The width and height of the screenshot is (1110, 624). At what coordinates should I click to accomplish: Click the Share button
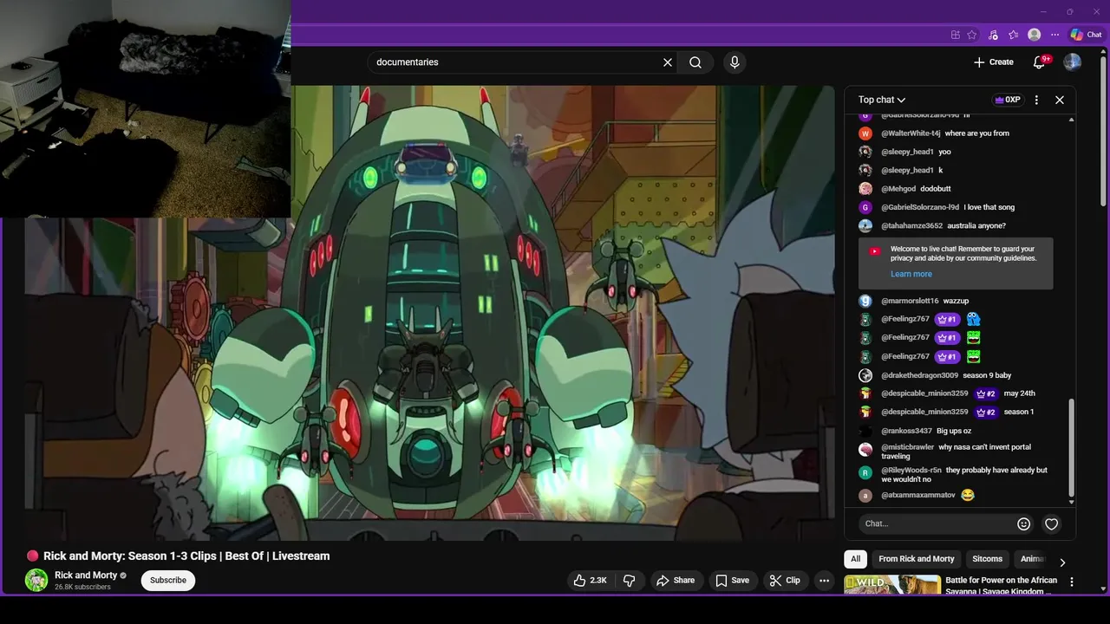click(x=676, y=581)
